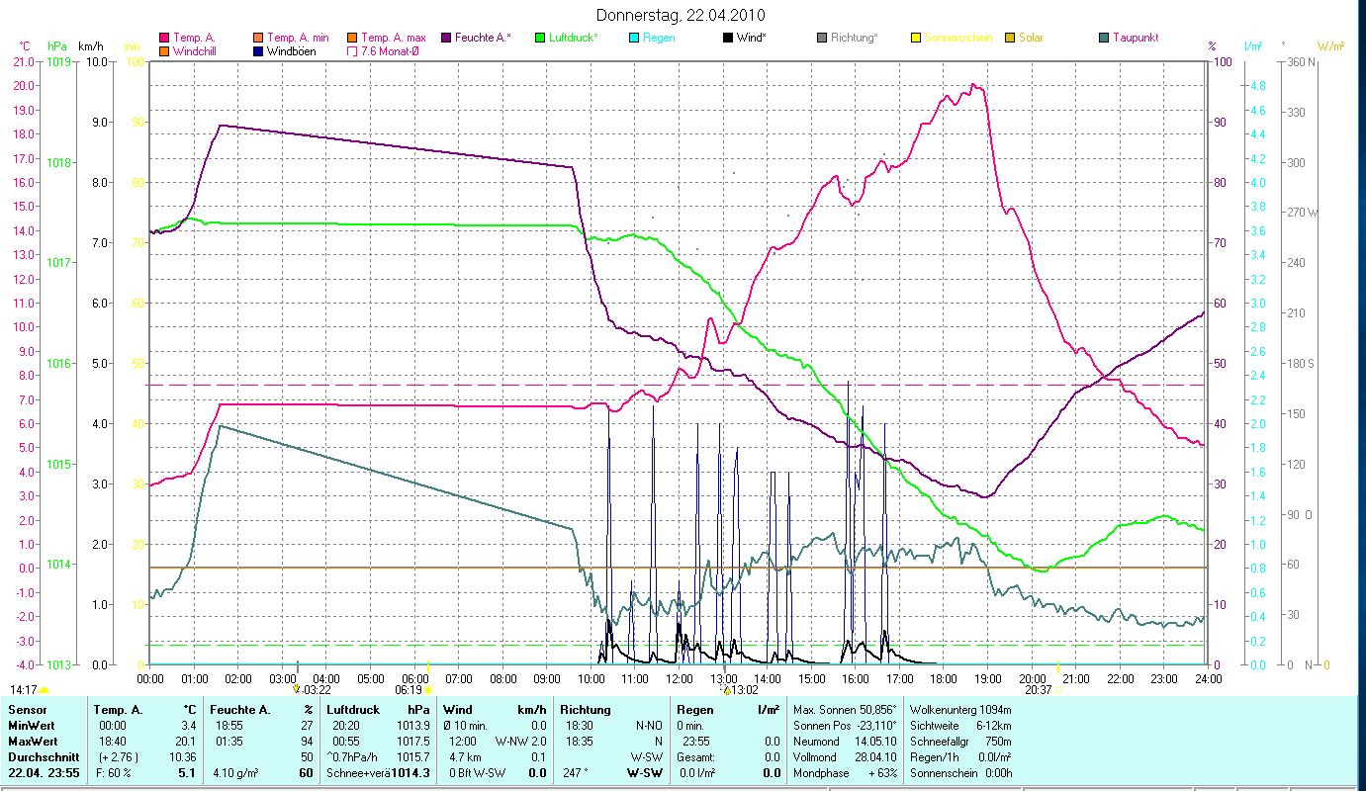Select the Feuchte A.* legend label

(x=484, y=38)
